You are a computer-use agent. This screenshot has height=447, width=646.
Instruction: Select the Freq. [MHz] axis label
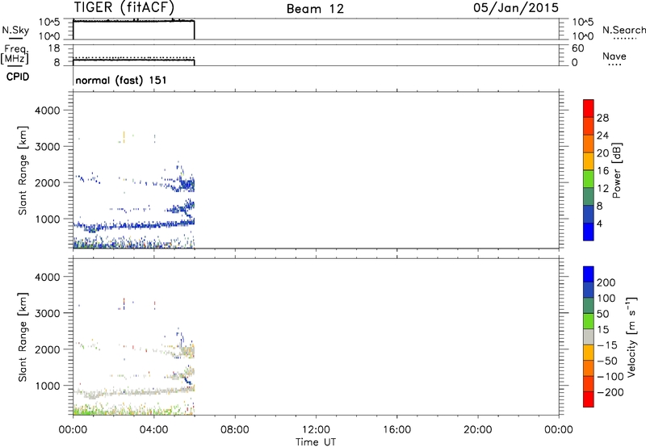tap(15, 54)
